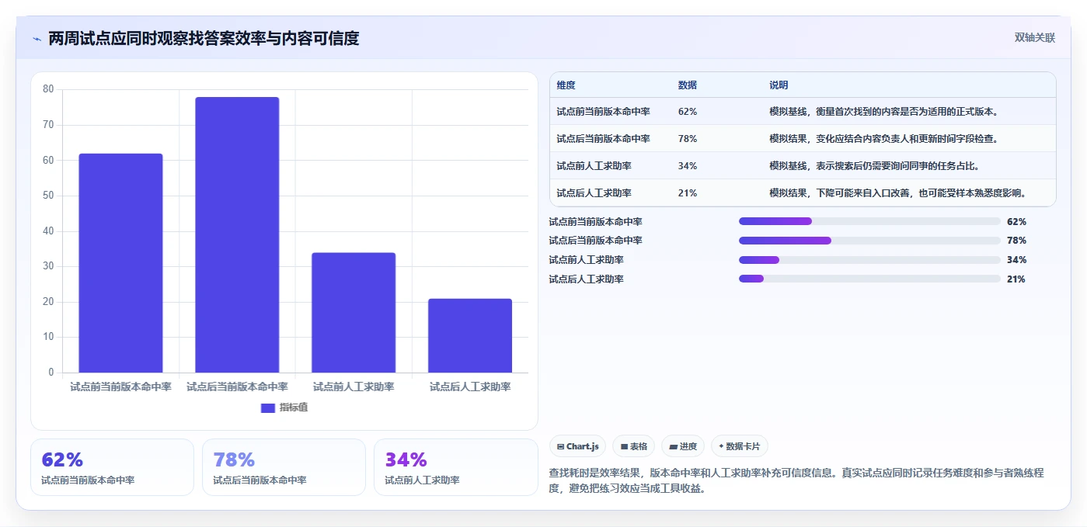Select table cell 试点后当前版本命中率

pos(603,139)
